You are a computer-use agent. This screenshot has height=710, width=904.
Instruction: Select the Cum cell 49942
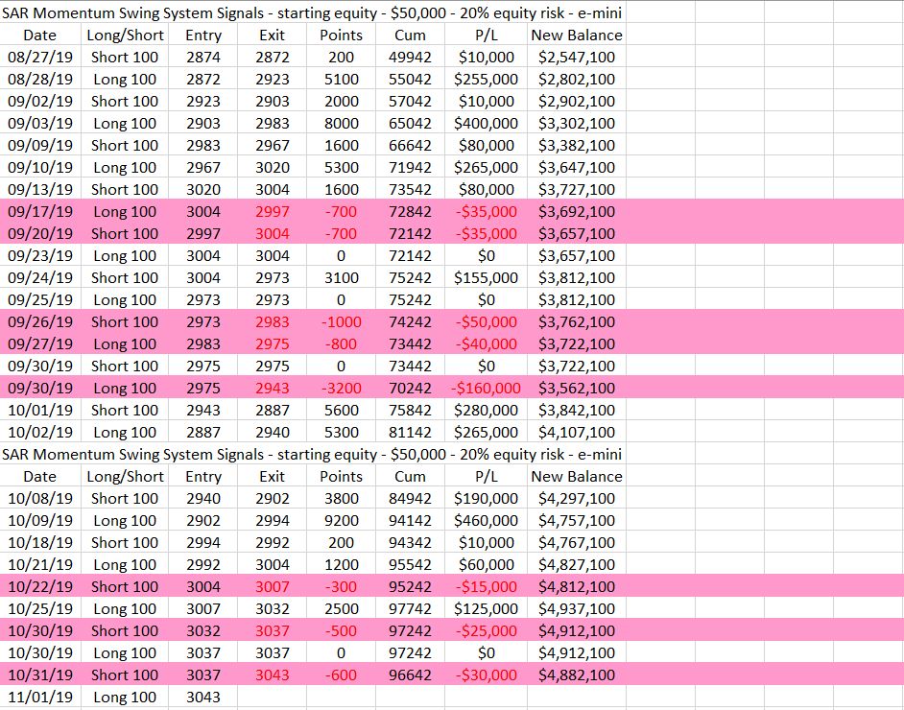coord(410,58)
